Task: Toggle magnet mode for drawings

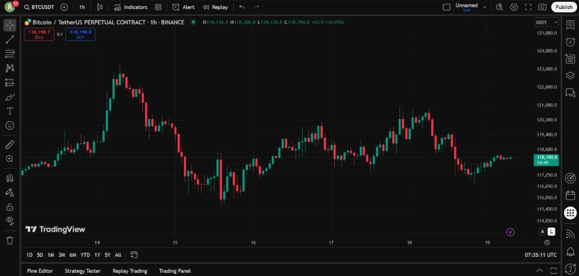Action: click(x=10, y=178)
